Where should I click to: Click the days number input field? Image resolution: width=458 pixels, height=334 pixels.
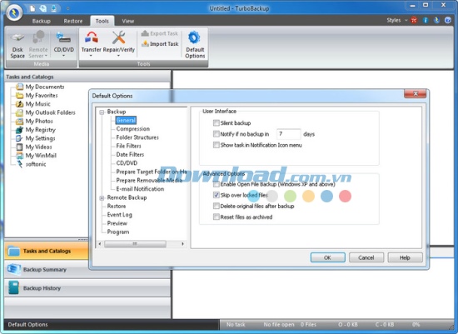pyautogui.click(x=289, y=134)
